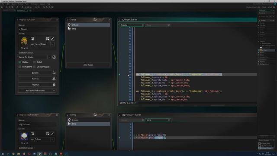Click the Clean project toolbar icon
The width and height of the screenshot is (277, 156).
coord(31,7)
